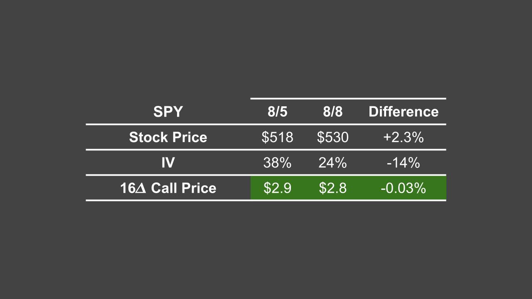
Task: Click the $518 stock price value
Action: click(277, 137)
